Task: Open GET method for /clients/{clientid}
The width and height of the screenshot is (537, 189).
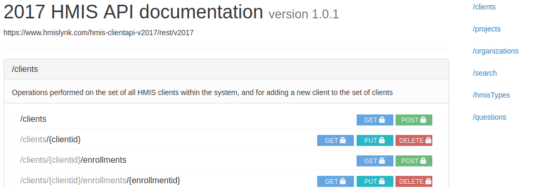Action: click(335, 141)
